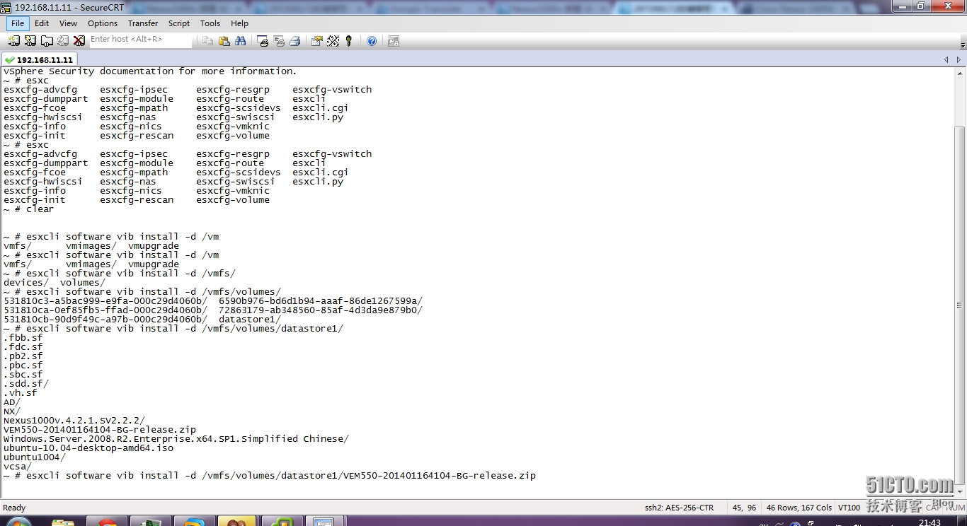The image size is (967, 526).
Task: Click the tab scroll left arrow
Action: point(946,60)
